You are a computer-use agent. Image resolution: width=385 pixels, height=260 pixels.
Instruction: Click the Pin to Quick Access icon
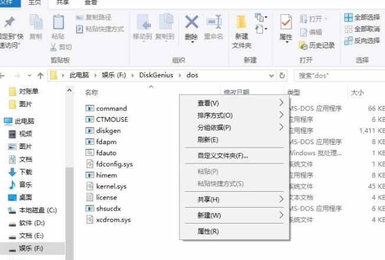[9, 22]
